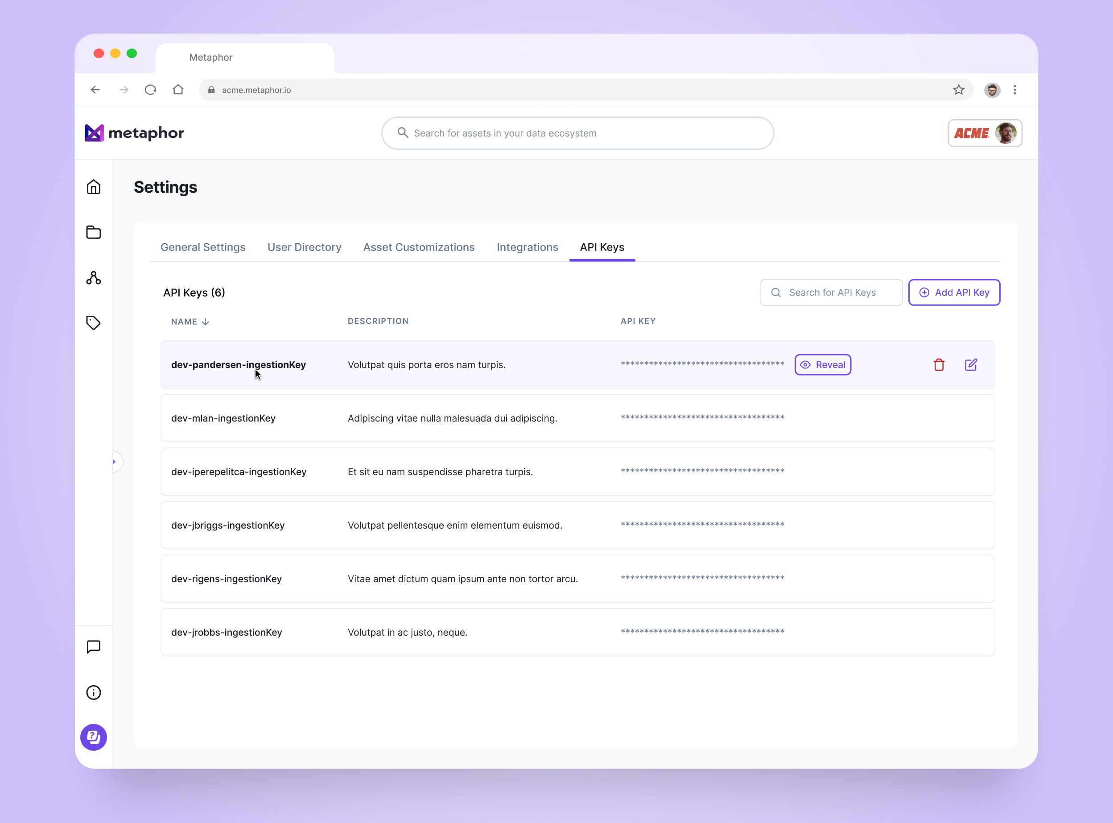
Task: Open the General Settings tab
Action: (x=203, y=247)
